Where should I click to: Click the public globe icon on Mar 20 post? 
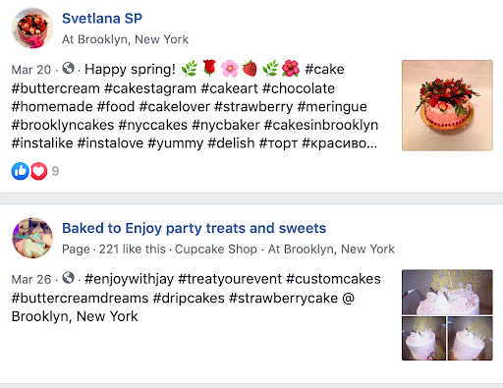(x=68, y=68)
